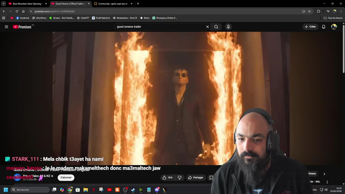Screen dimensions: 345x194
Task: Subscribe using the S'abonner button
Action: (66, 178)
